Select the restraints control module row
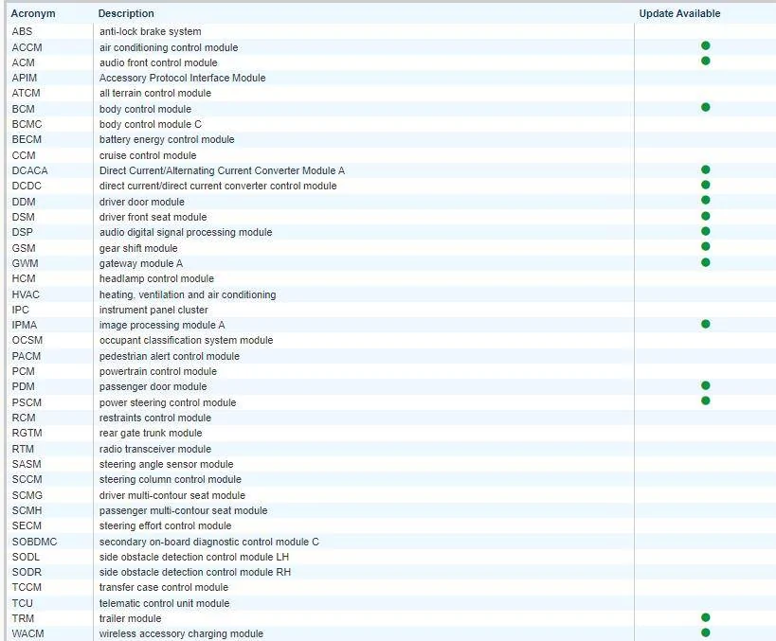Viewport: 776px width, 641px height. pyautogui.click(x=154, y=418)
